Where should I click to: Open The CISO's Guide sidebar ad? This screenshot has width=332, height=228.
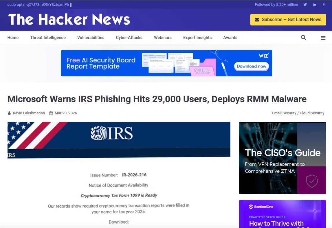tap(283, 158)
